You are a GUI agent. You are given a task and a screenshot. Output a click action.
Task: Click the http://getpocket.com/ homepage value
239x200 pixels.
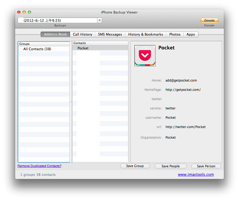(183, 90)
